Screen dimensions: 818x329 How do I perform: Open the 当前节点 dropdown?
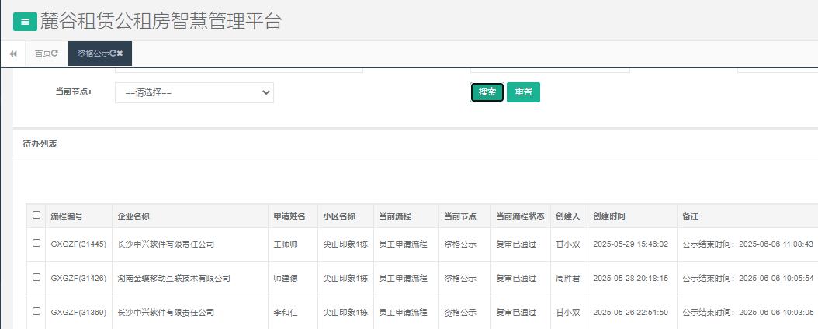pos(194,92)
